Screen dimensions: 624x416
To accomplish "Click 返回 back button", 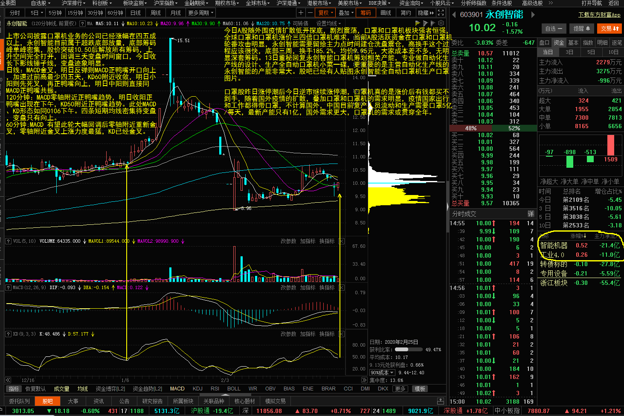I will pyautogui.click(x=614, y=3).
